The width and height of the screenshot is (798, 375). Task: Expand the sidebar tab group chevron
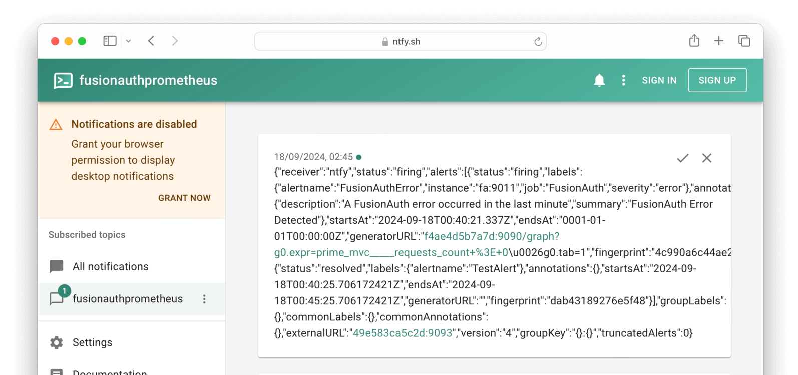pyautogui.click(x=129, y=41)
